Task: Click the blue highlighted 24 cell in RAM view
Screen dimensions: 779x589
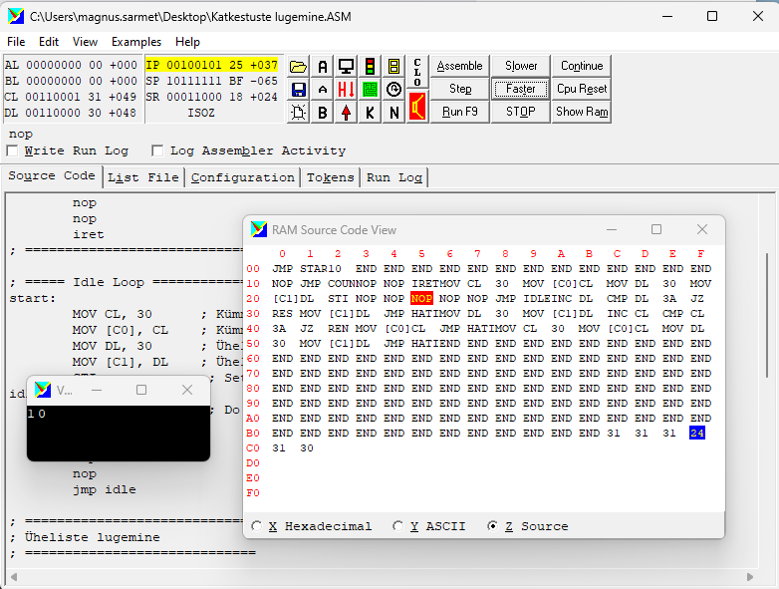Action: (x=697, y=433)
